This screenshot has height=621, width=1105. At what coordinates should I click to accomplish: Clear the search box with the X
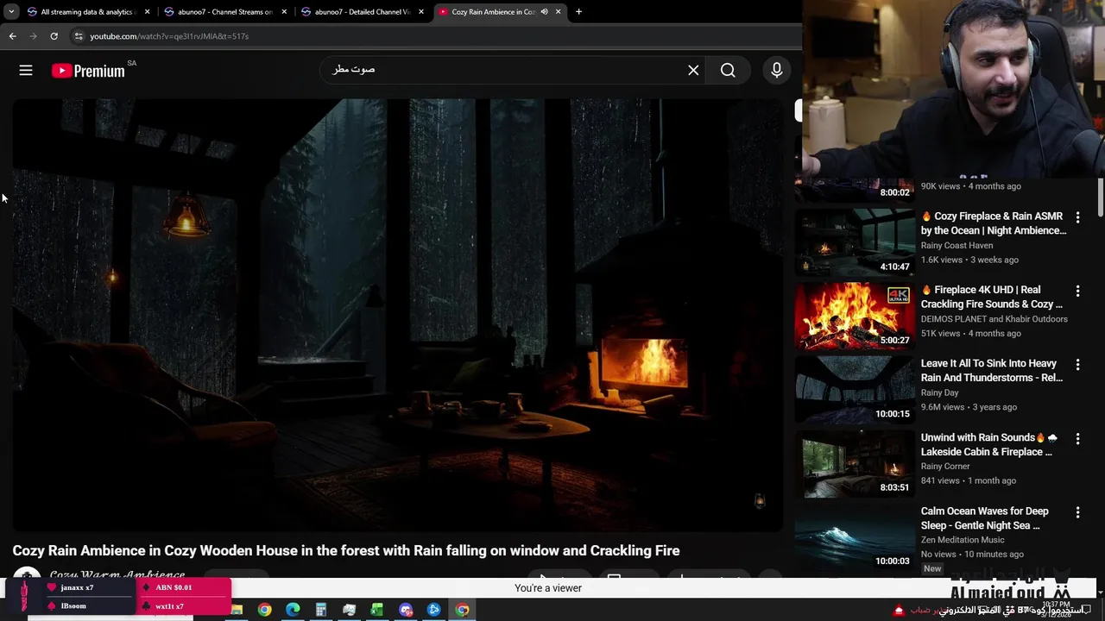(x=693, y=71)
